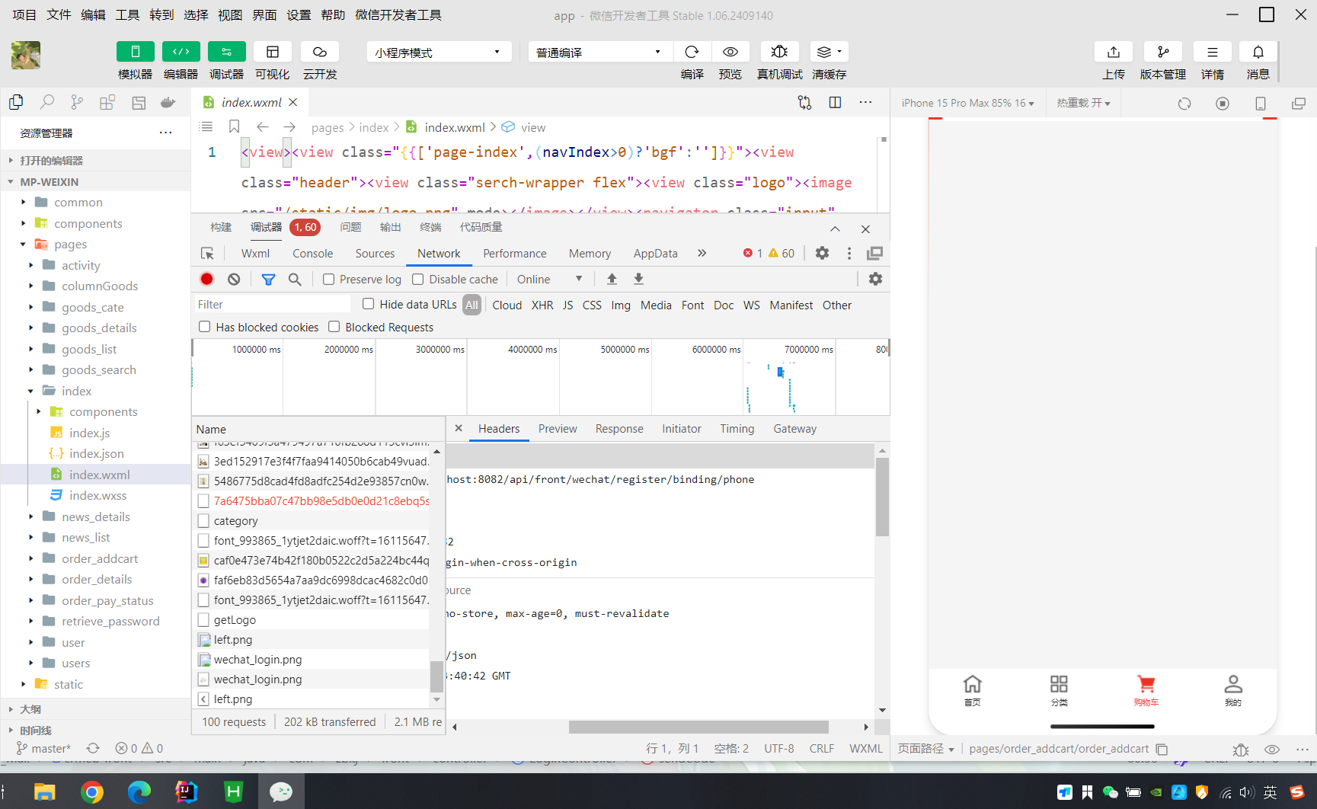
Task: Filter requests by JS type
Action: click(567, 305)
